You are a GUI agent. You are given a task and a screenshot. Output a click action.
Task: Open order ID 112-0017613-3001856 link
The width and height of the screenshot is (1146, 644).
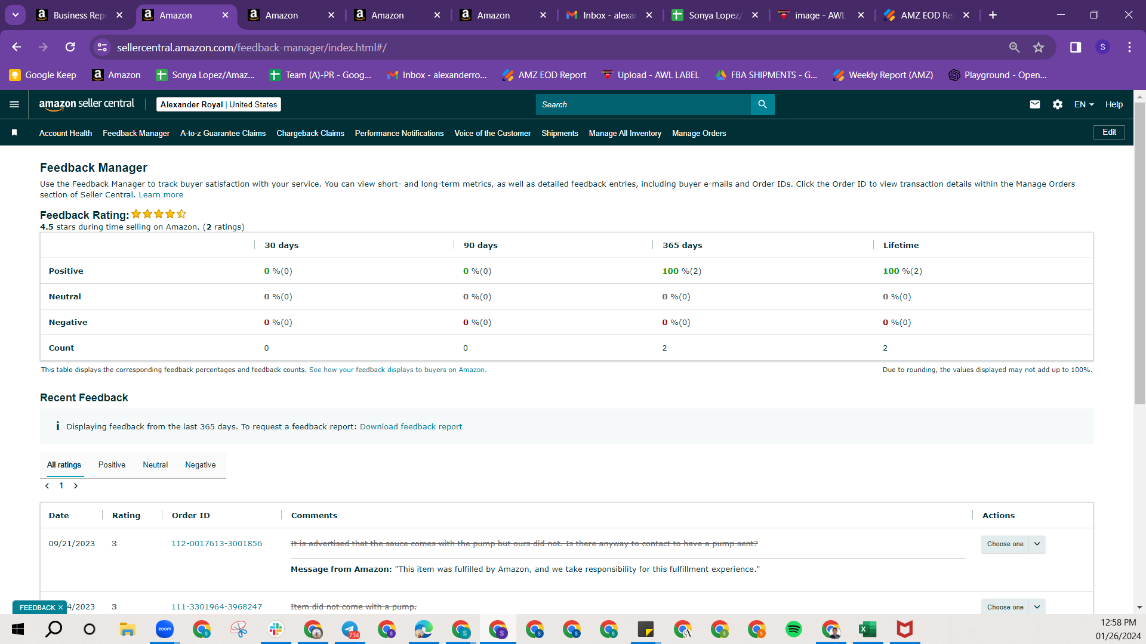click(217, 544)
